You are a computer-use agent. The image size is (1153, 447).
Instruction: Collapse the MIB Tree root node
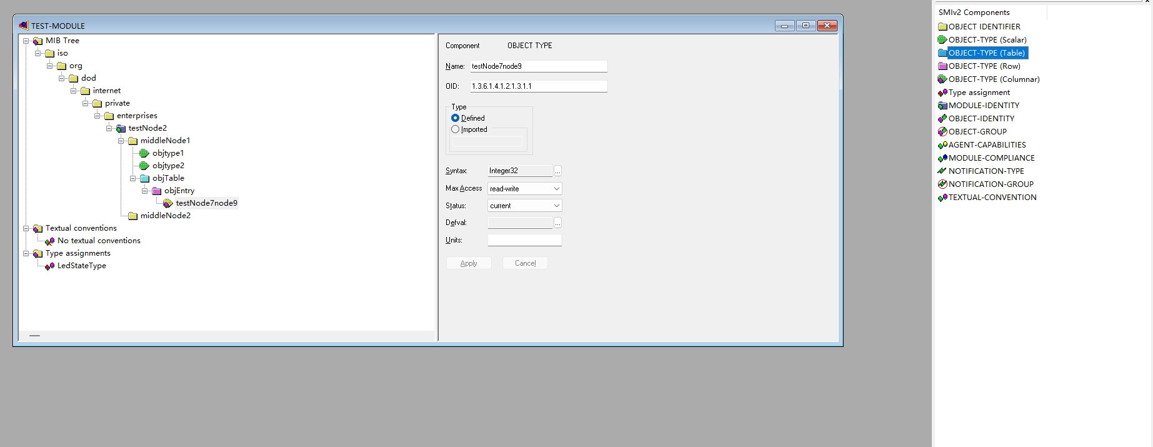[26, 41]
